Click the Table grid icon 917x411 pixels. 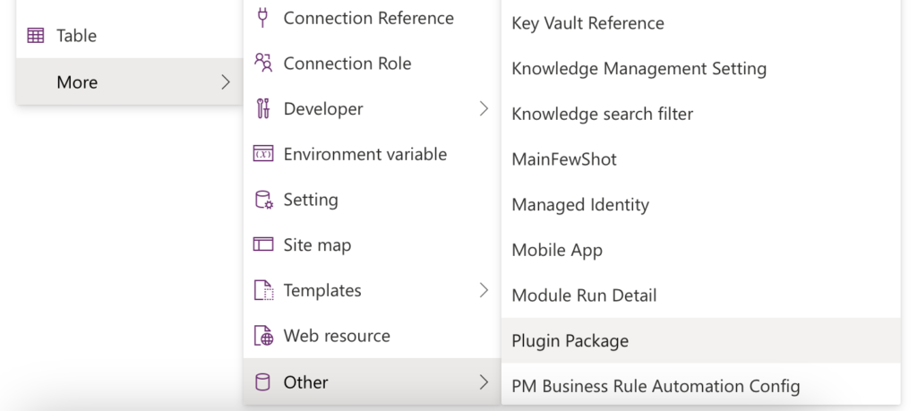(36, 36)
